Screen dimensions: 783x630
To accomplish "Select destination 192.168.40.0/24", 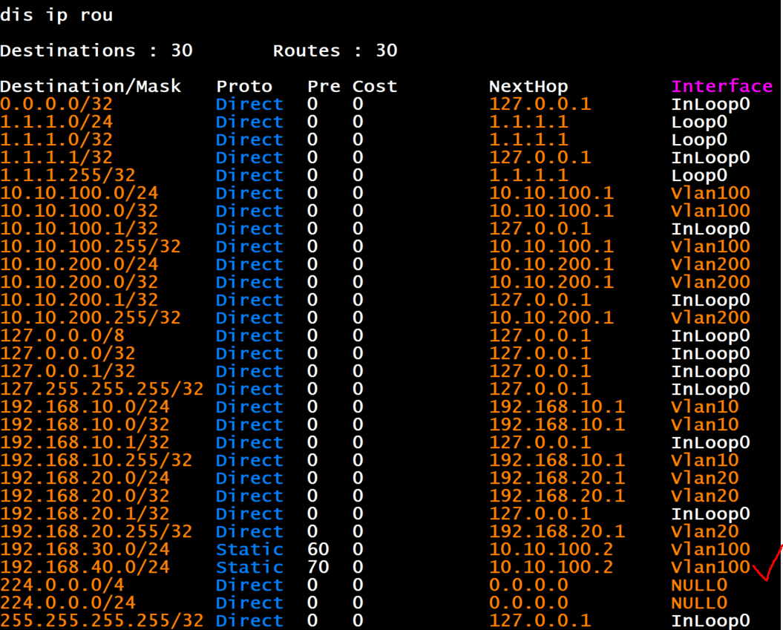I will tap(85, 567).
